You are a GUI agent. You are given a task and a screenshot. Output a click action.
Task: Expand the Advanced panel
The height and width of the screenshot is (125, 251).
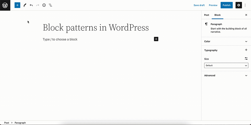pyautogui.click(x=226, y=75)
